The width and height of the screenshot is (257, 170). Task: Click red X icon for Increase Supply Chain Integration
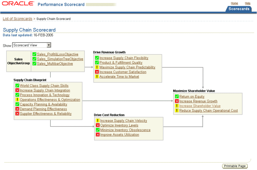coord(17,90)
